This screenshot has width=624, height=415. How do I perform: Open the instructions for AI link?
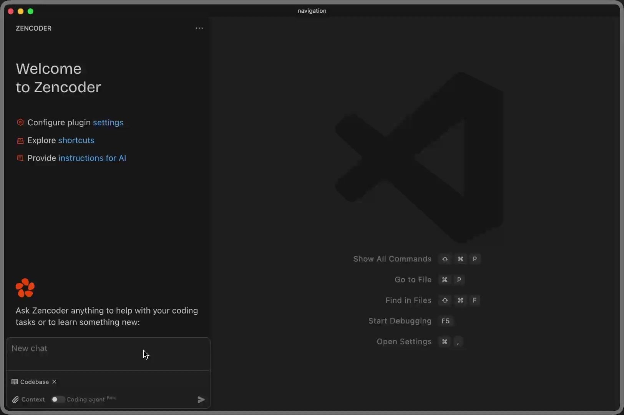(x=92, y=158)
